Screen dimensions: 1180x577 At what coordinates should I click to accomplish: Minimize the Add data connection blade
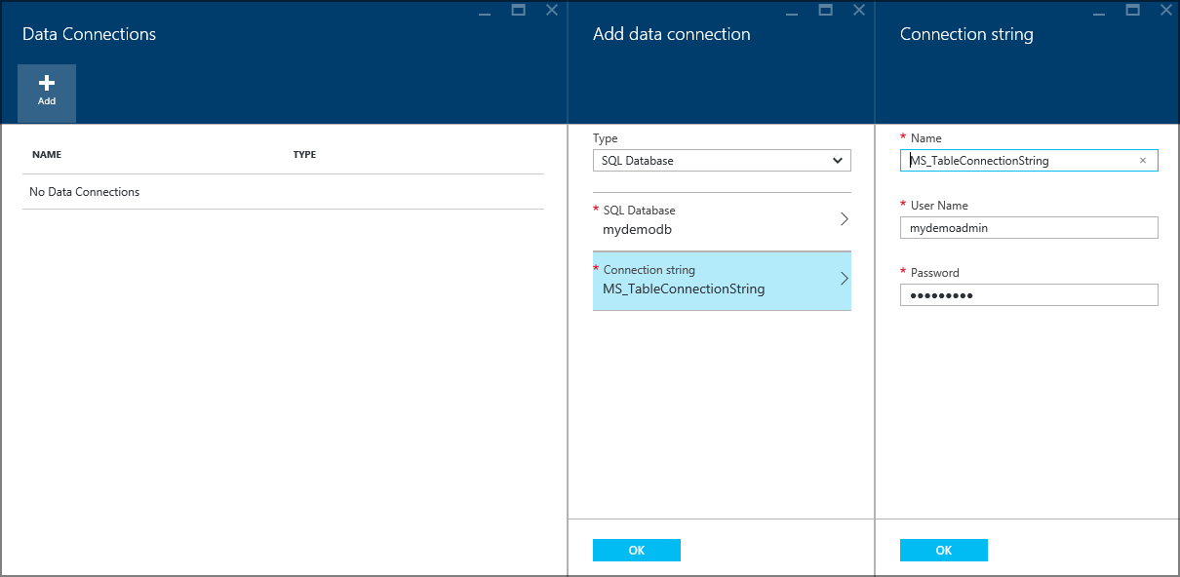(792, 10)
